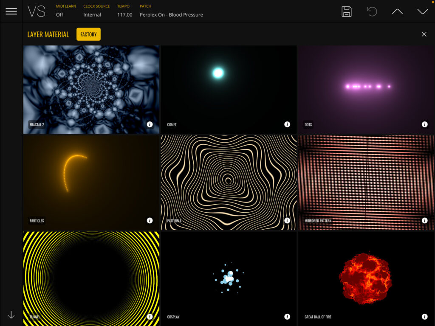
Task: Choose the Cosplay material thumbnail
Action: (229, 278)
